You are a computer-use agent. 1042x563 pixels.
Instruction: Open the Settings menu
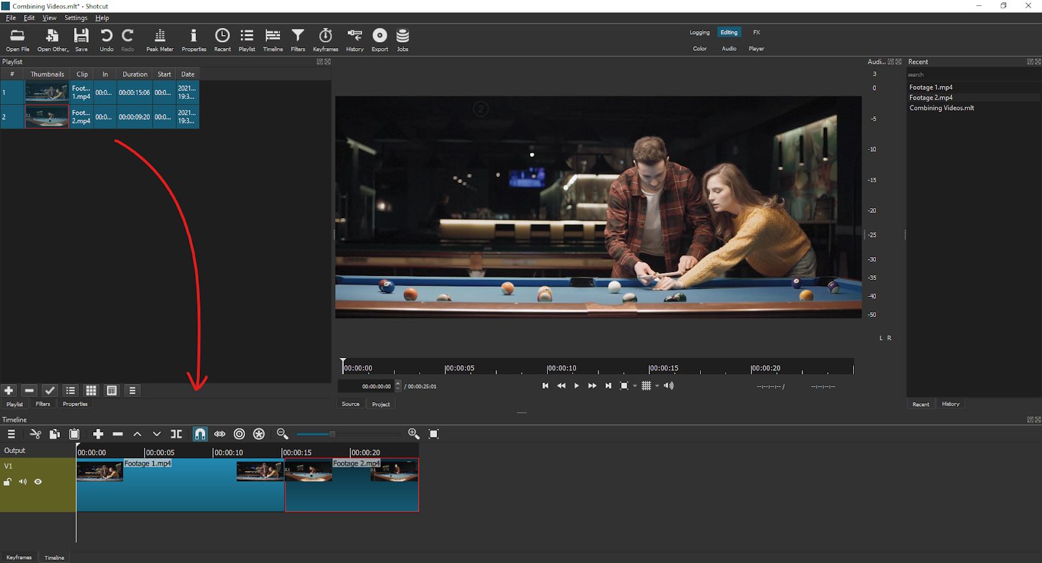(76, 18)
